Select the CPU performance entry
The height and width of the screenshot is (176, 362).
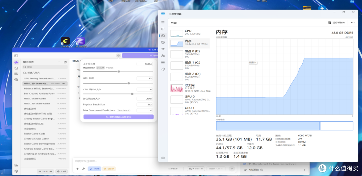(x=189, y=33)
